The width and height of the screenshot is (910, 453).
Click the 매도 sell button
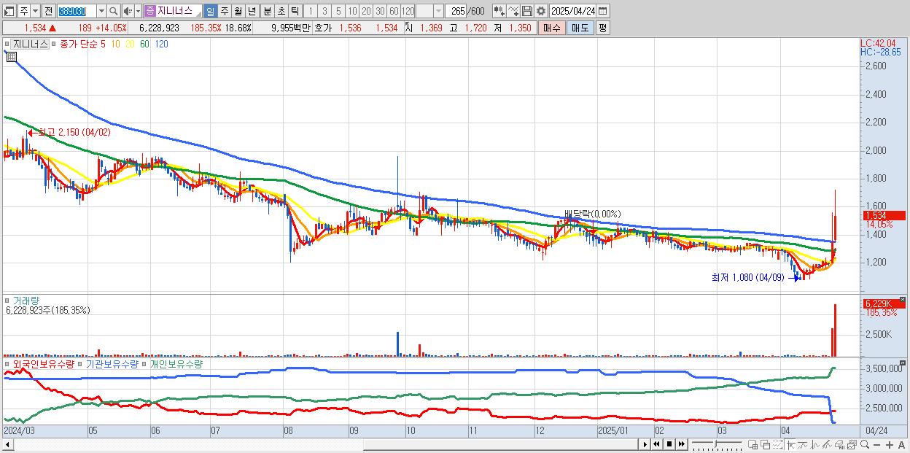[580, 28]
